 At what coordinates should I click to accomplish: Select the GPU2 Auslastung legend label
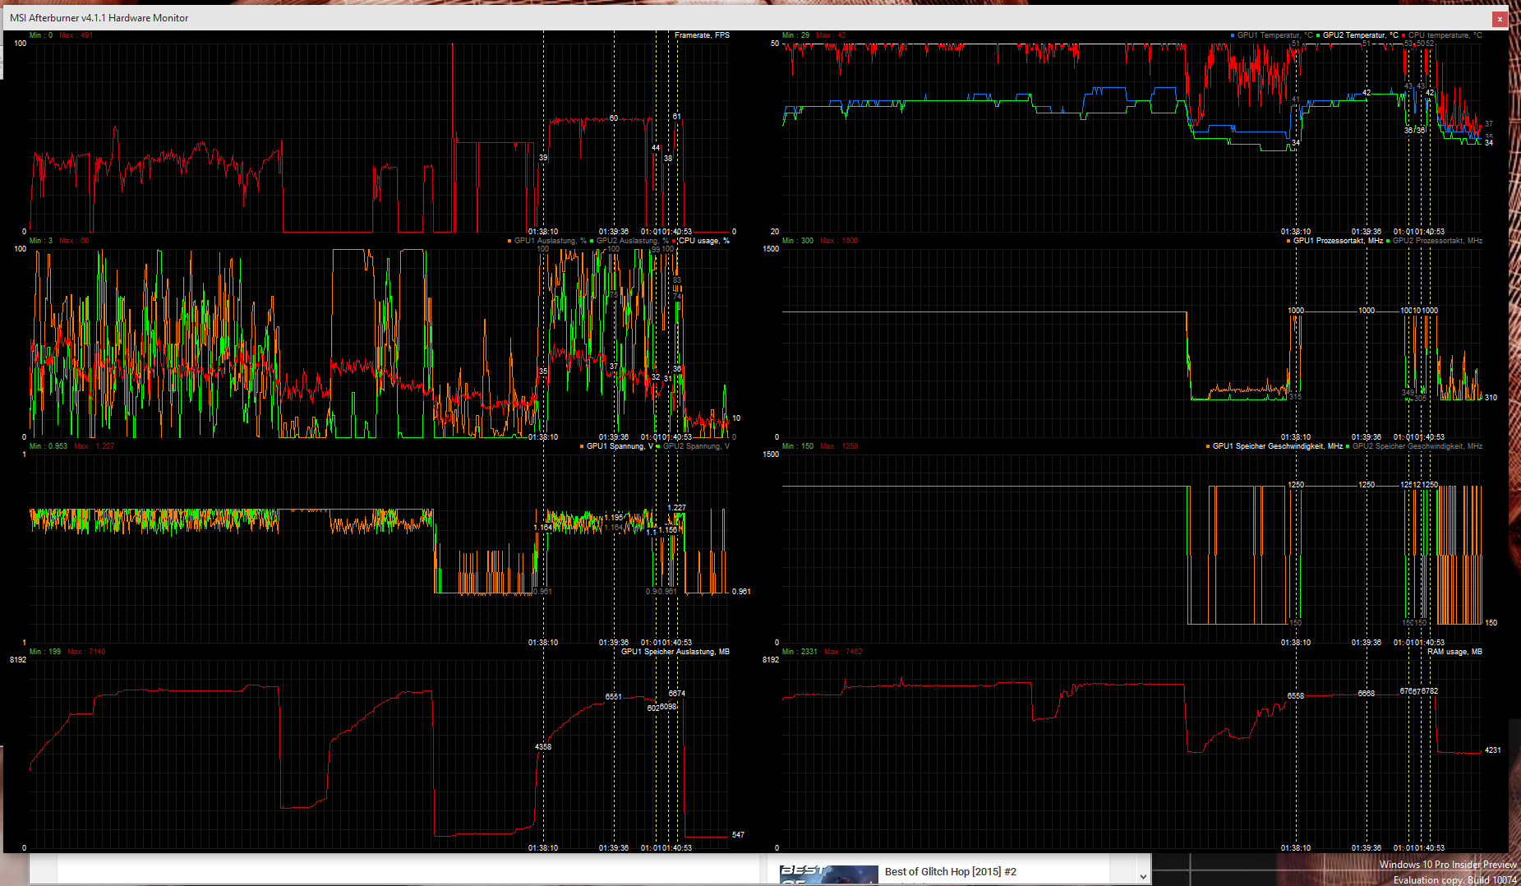click(632, 241)
